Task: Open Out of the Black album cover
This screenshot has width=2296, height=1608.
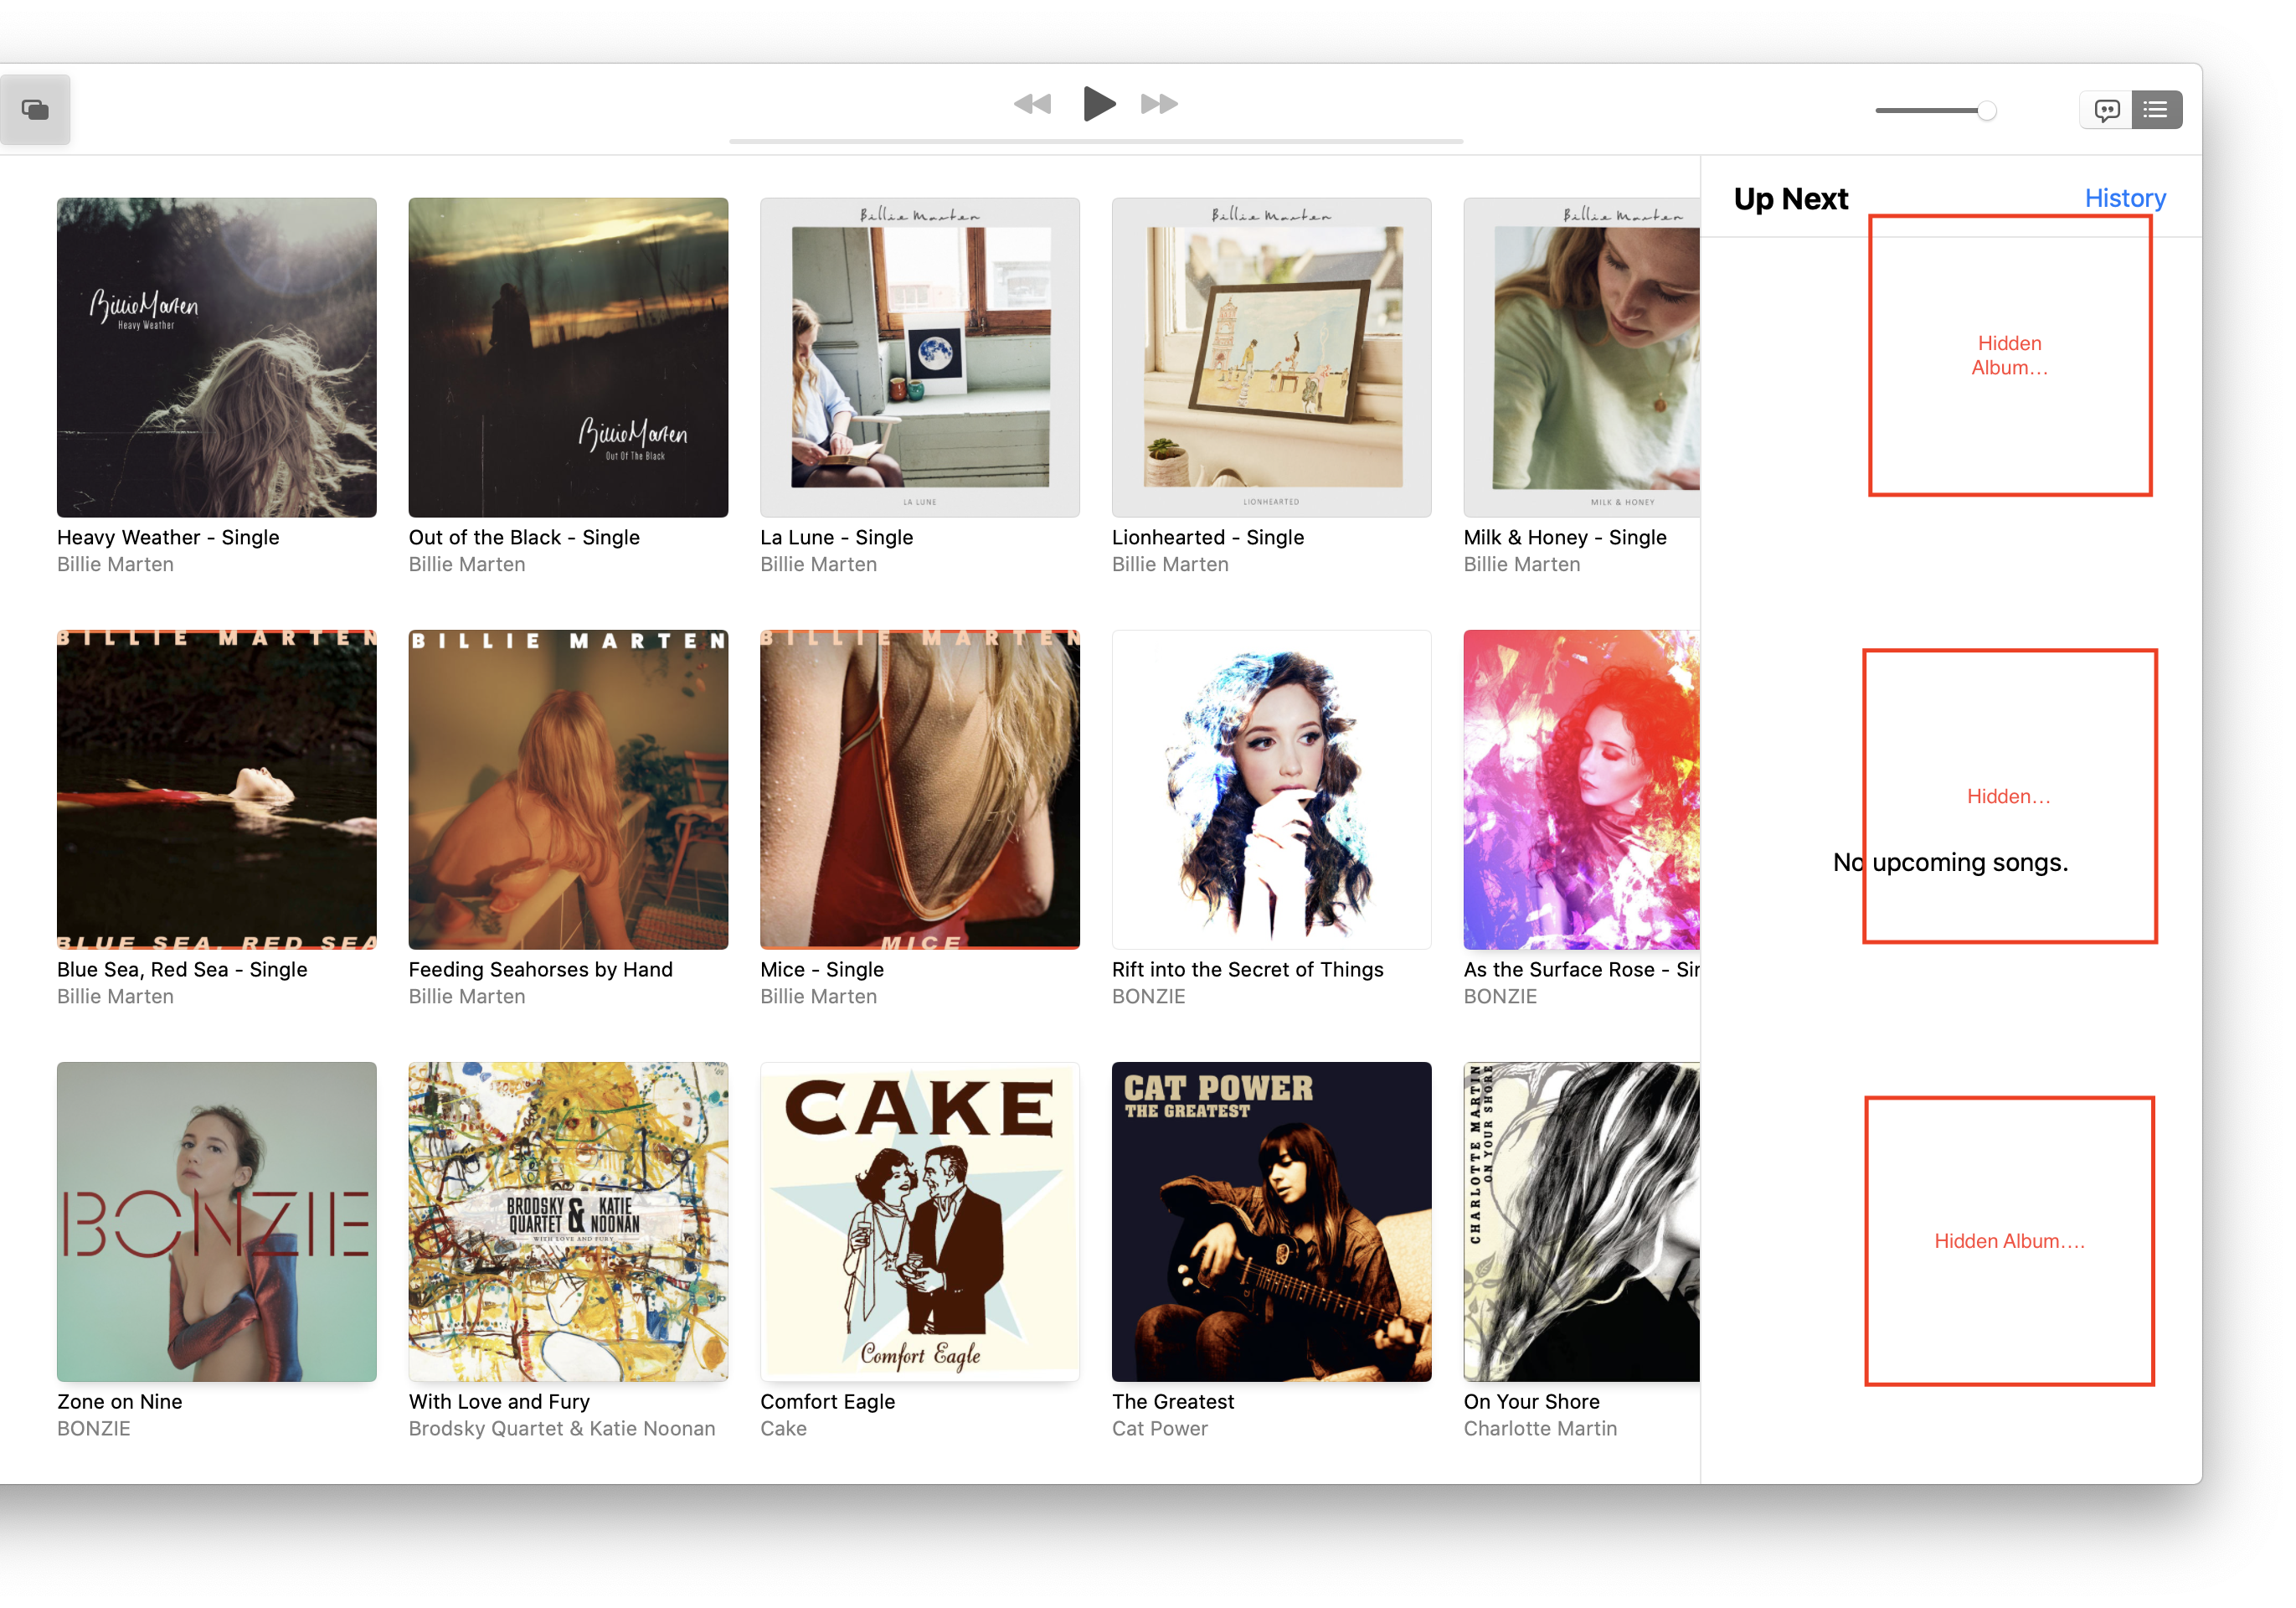Action: pos(568,357)
